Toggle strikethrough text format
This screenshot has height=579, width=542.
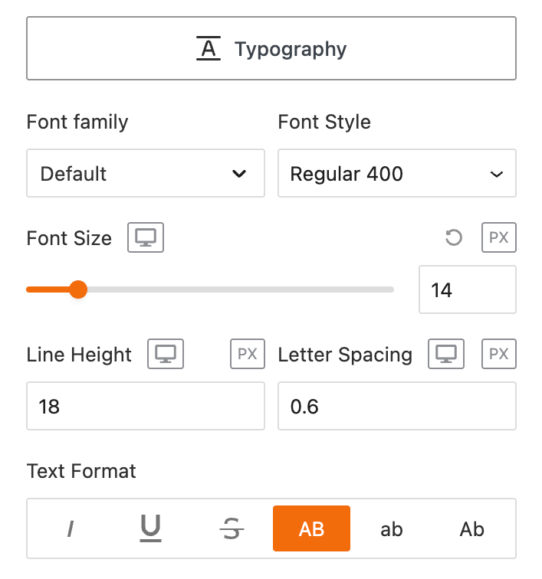tap(231, 529)
